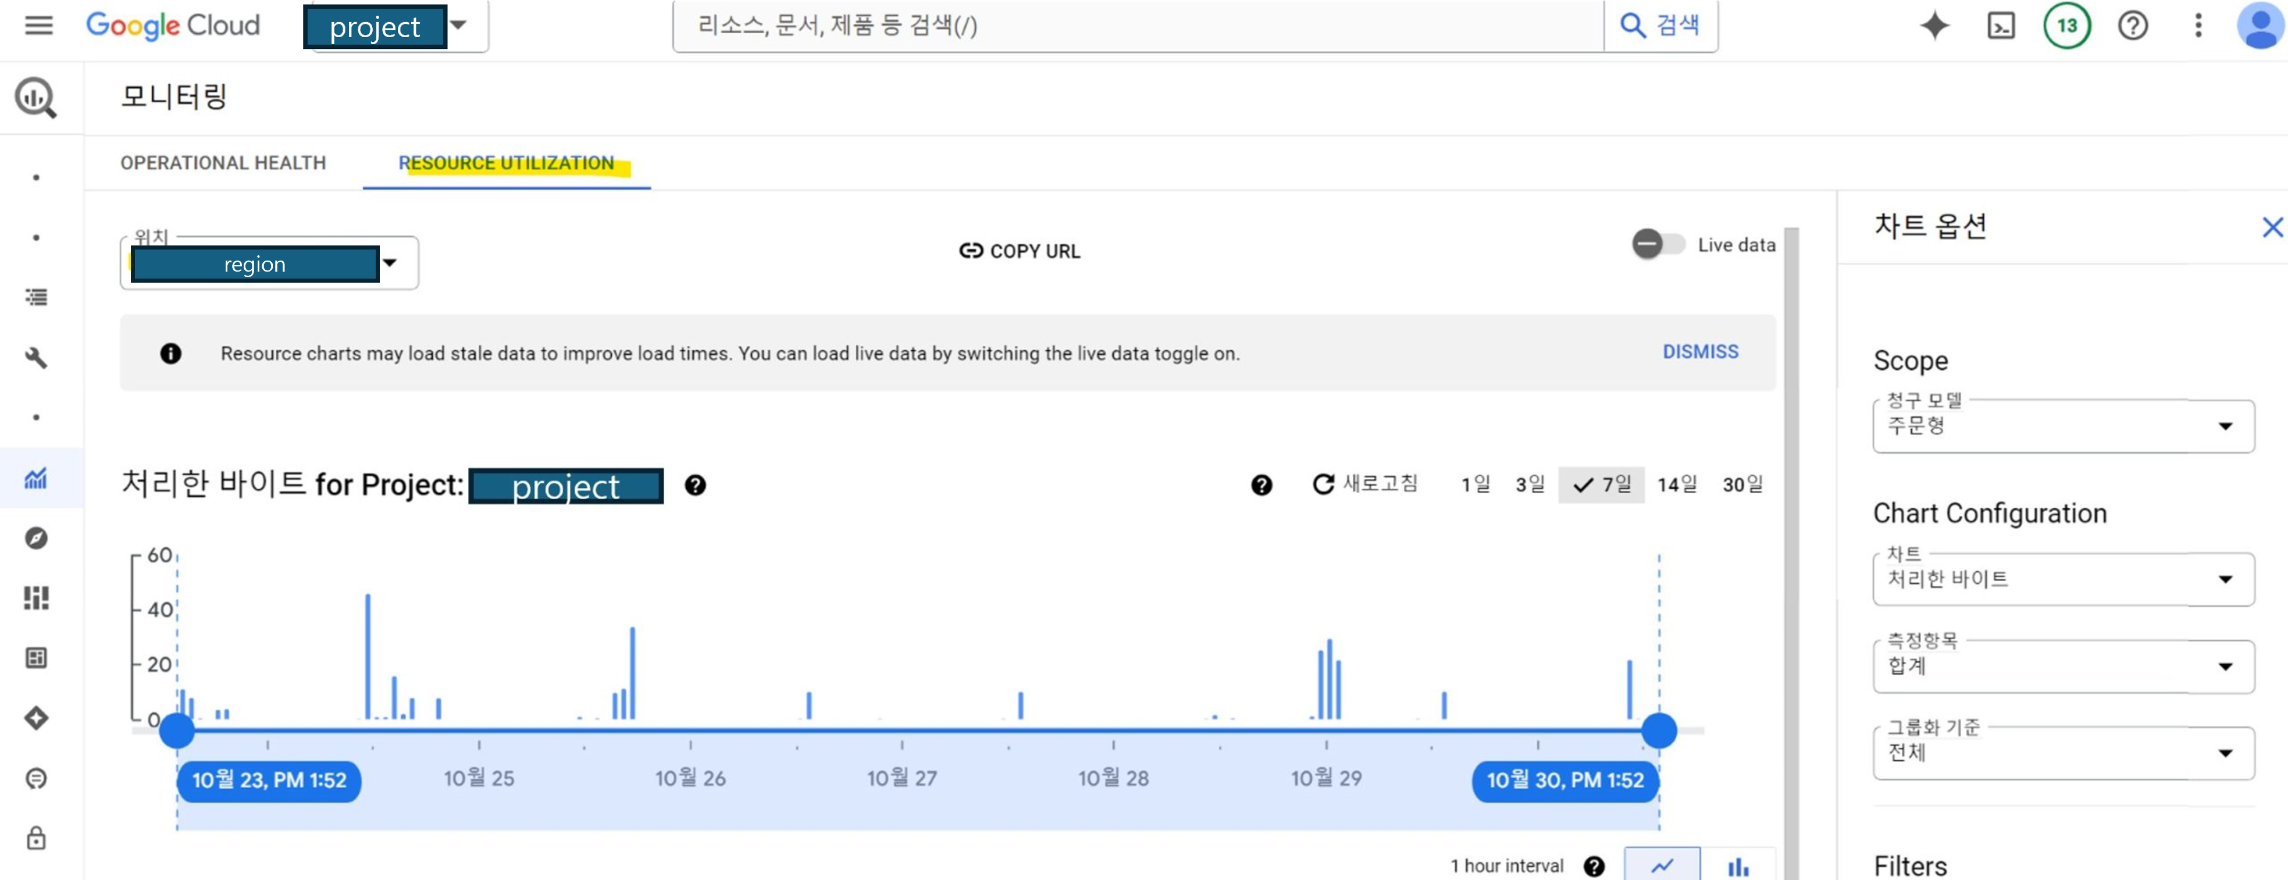Dismiss the stale data notice
The image size is (2288, 880).
pos(1700,352)
